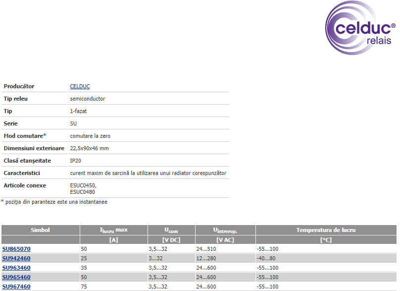Select the [V AC] unit cell

point(225,240)
